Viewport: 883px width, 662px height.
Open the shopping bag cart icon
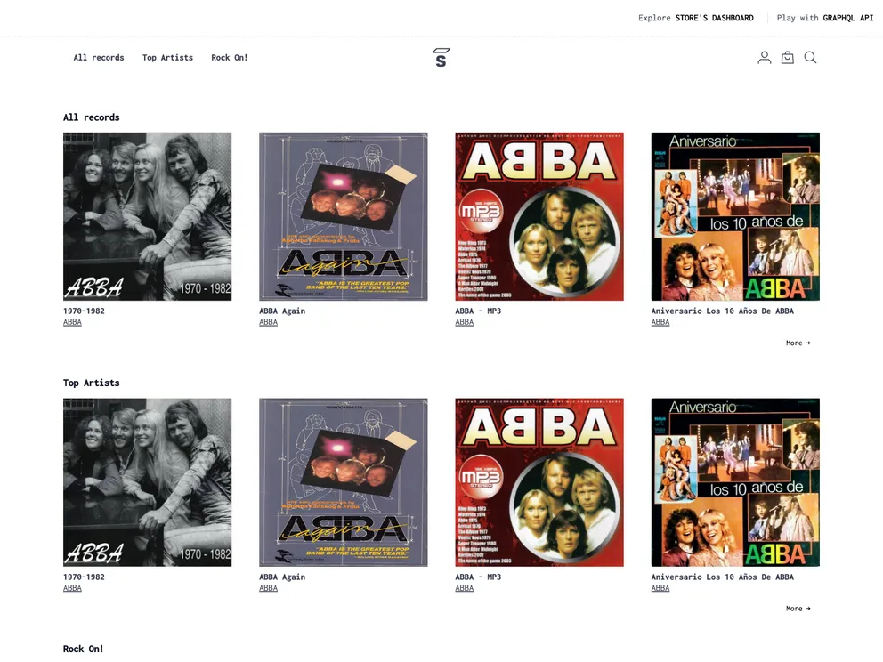coord(787,58)
